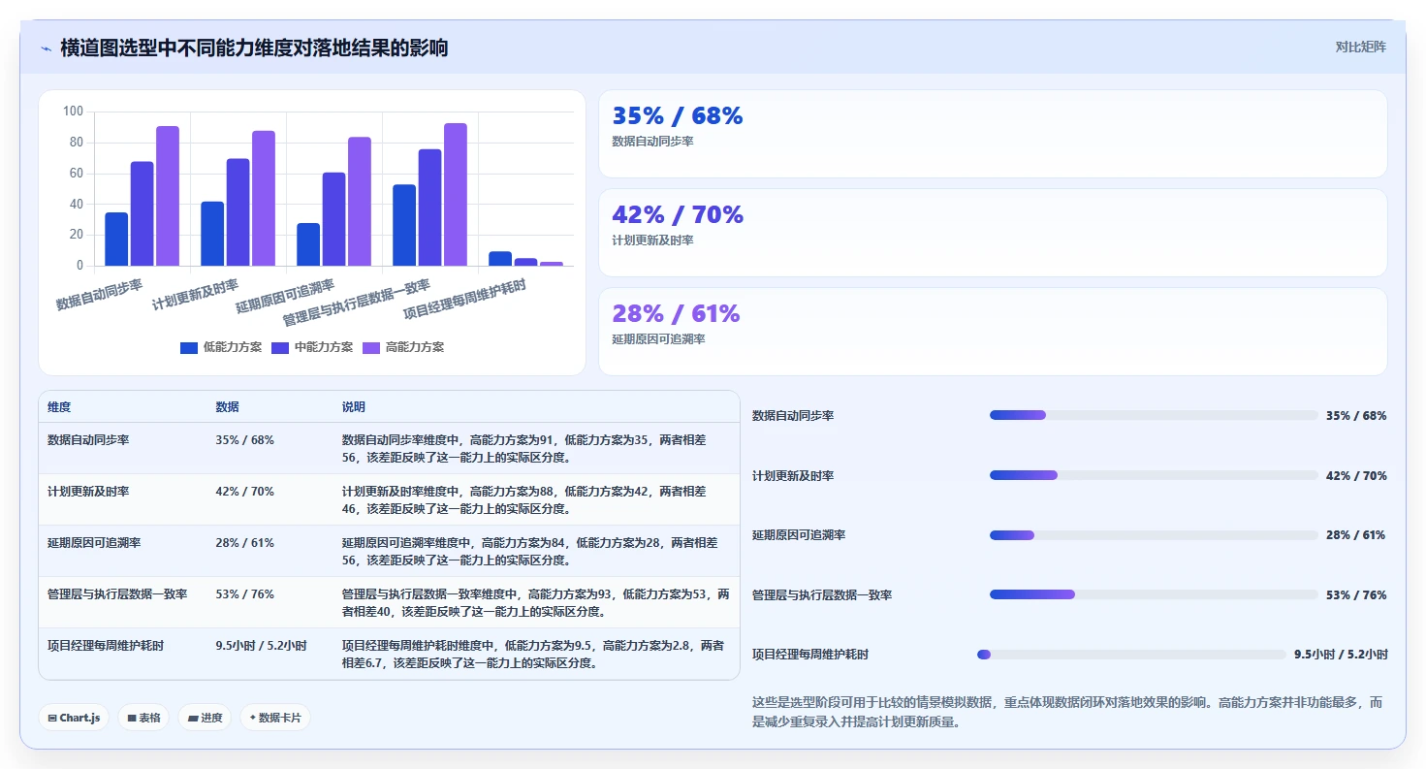Viewport: 1426px width, 769px height.
Task: Click the Chart.js tag chip
Action: coord(75,718)
